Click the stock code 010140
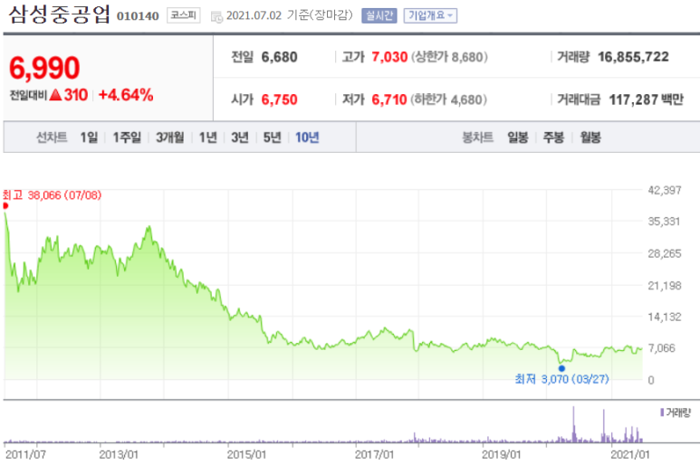700x474 pixels. pyautogui.click(x=138, y=16)
